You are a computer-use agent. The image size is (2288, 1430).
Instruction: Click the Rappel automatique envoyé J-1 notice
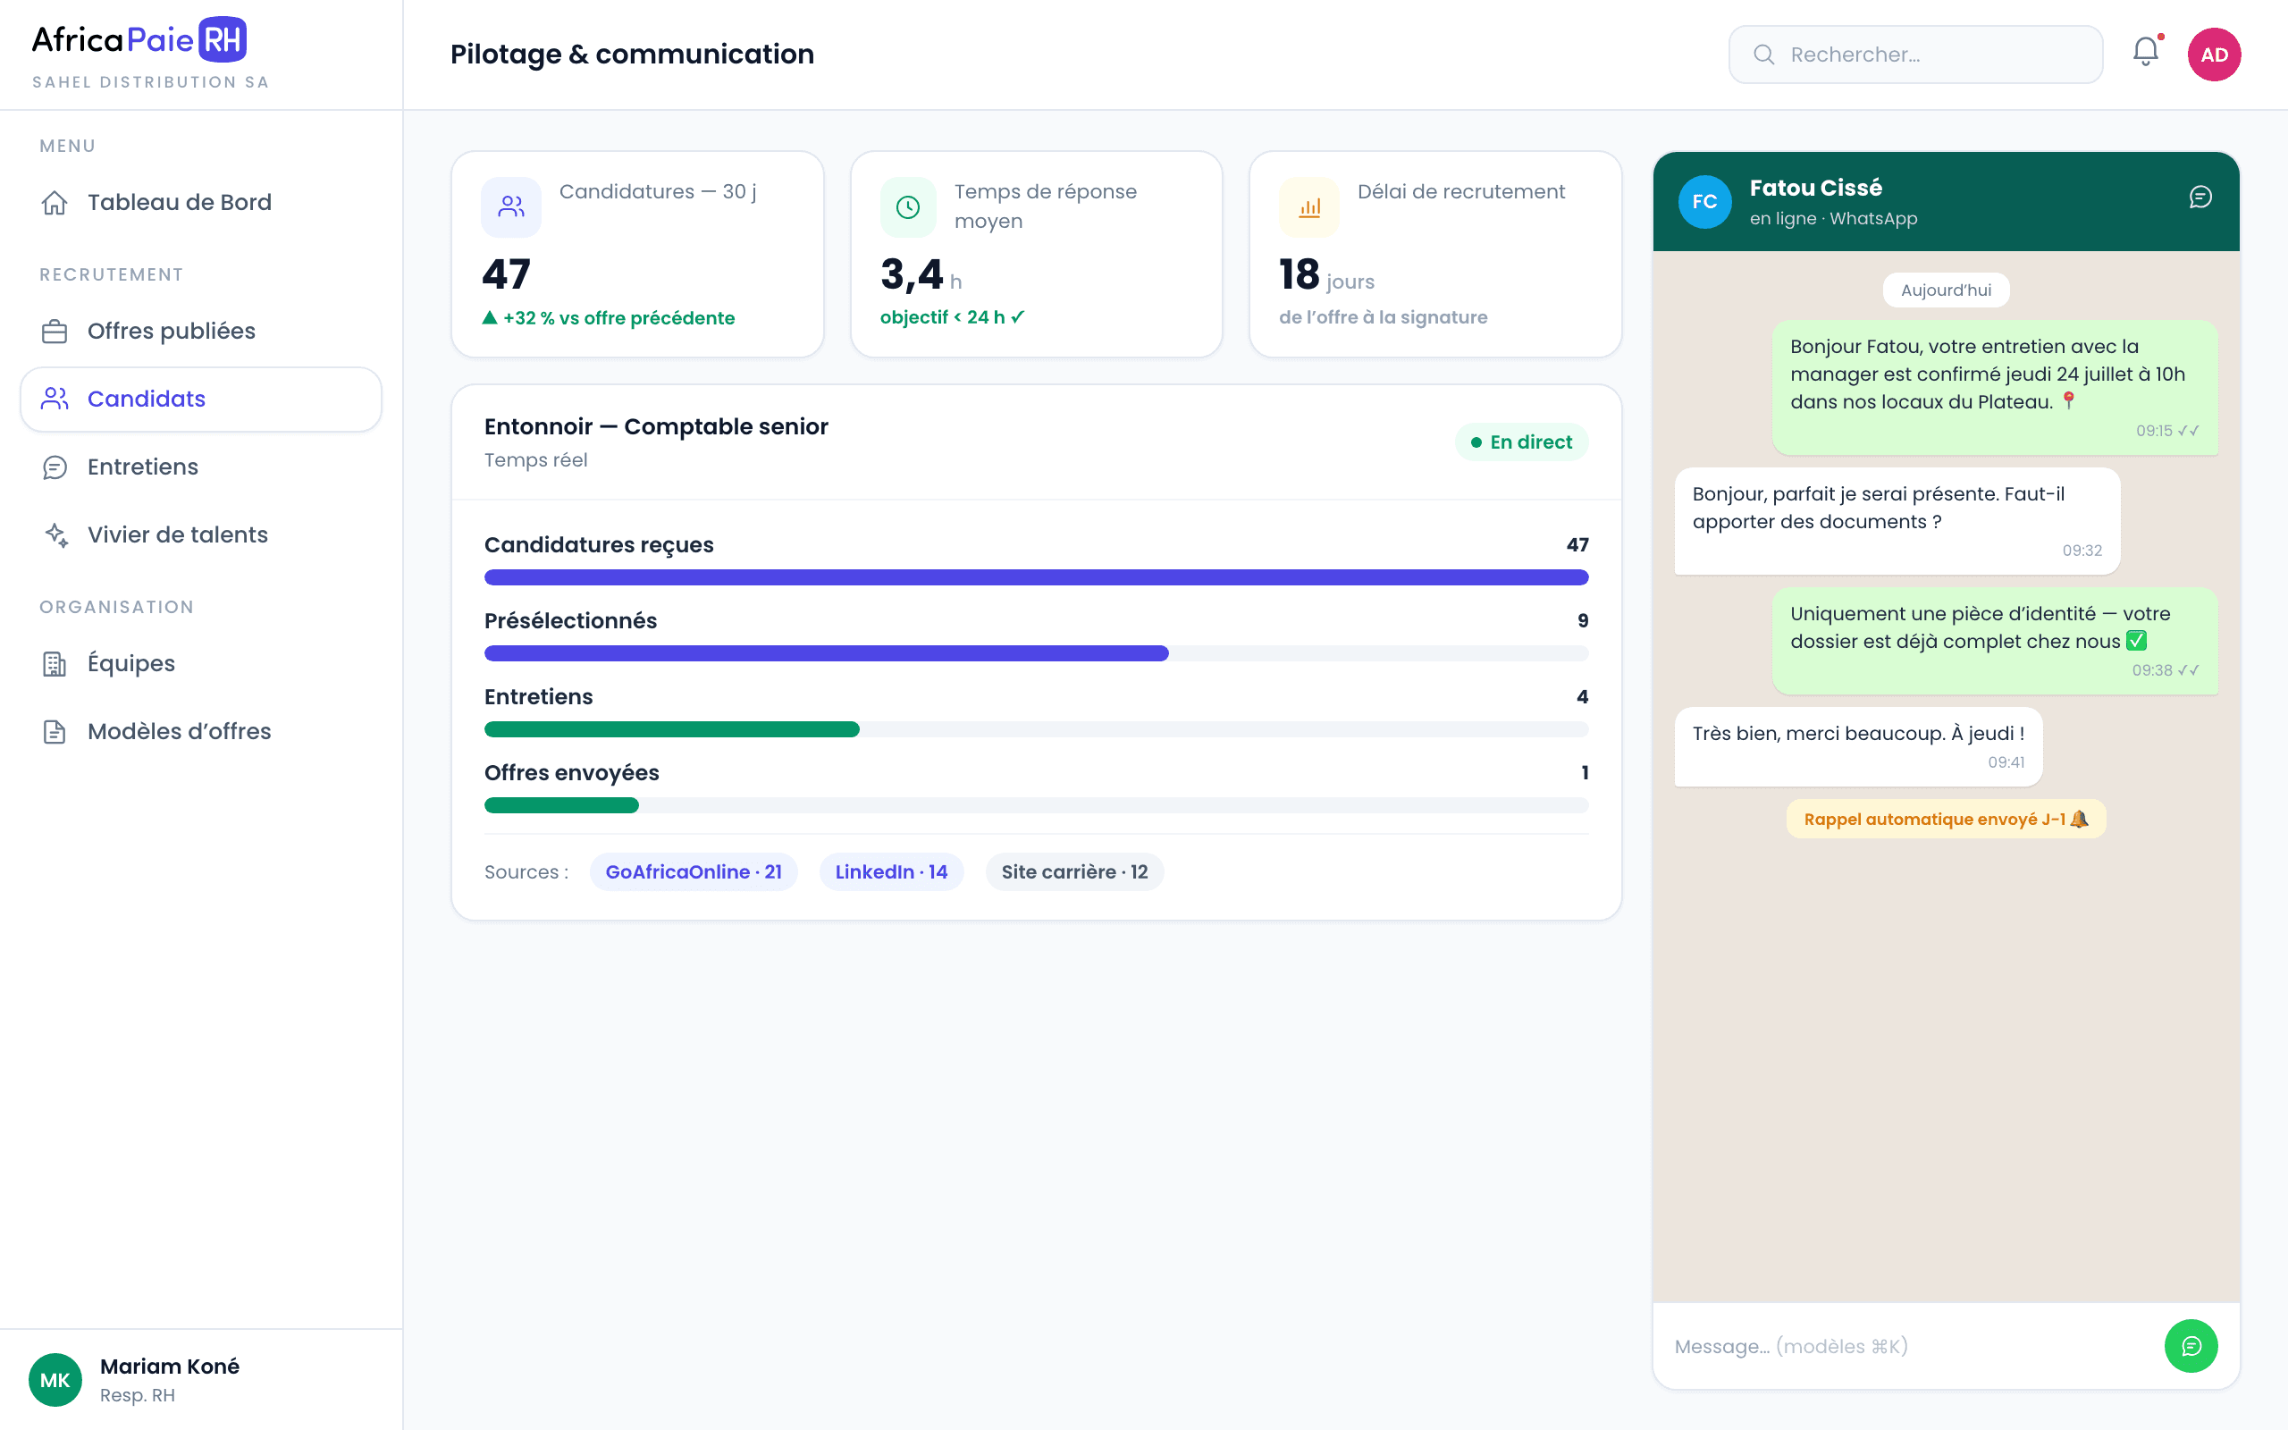coord(1946,819)
